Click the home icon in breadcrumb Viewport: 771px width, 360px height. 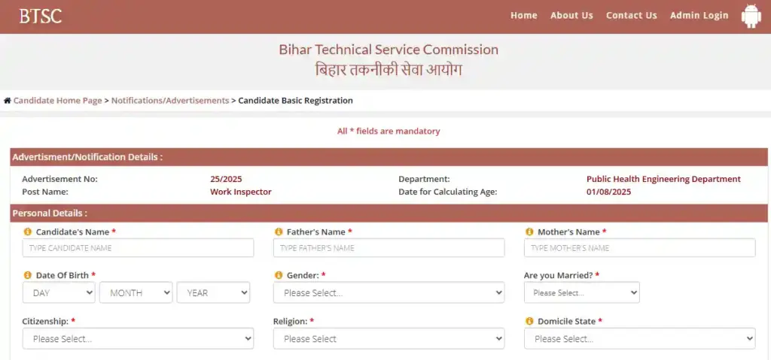tap(8, 101)
